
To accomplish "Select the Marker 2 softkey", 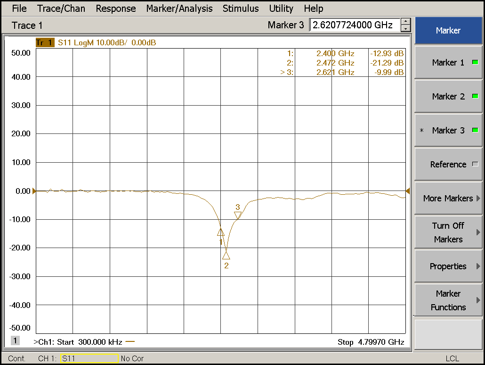I will click(448, 96).
